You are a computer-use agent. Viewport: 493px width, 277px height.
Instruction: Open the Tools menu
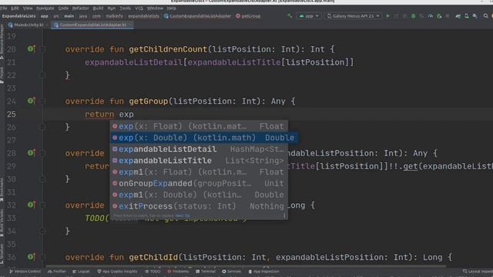click(x=125, y=8)
